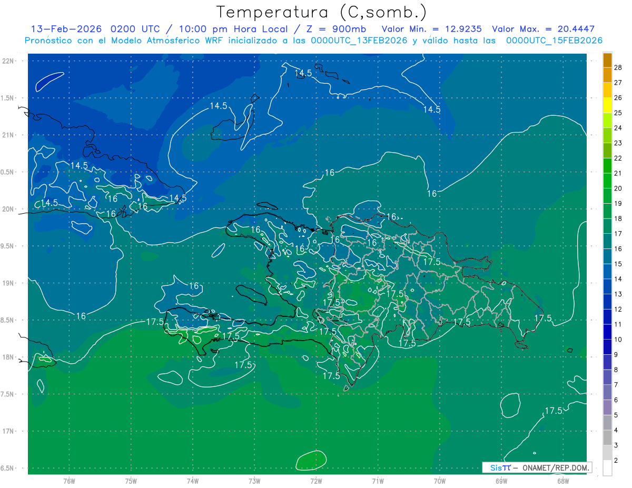Click the bright green oval contour near 72W bottom
Image resolution: width=632 pixels, height=488 pixels.
pyautogui.click(x=311, y=460)
